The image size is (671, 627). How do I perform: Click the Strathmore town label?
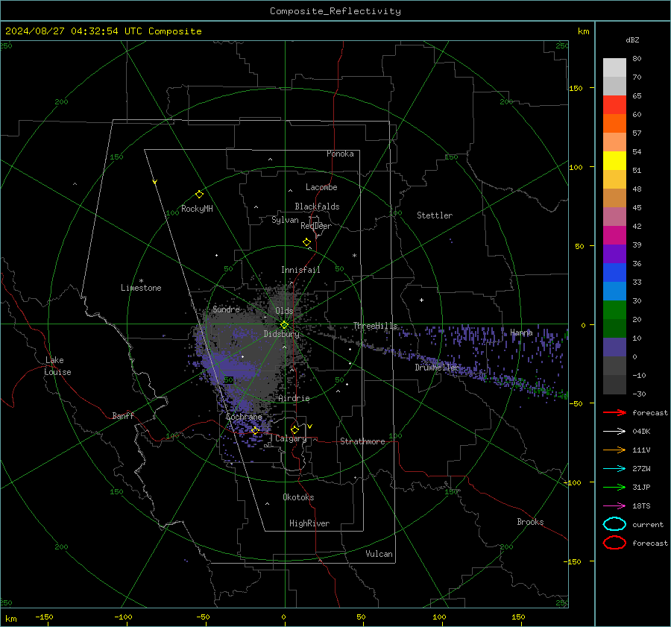pos(362,441)
